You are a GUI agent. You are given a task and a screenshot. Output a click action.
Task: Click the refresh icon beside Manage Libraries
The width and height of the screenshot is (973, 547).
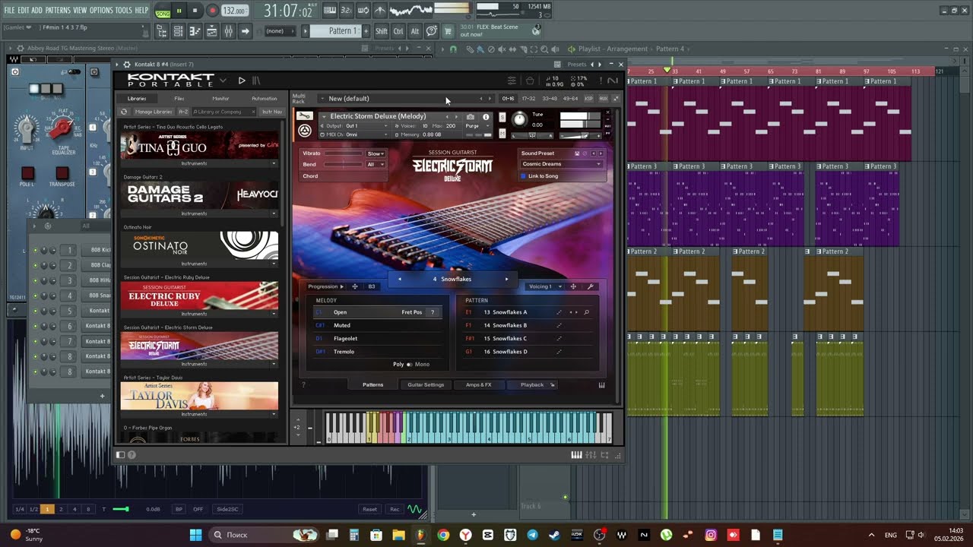[x=125, y=112]
